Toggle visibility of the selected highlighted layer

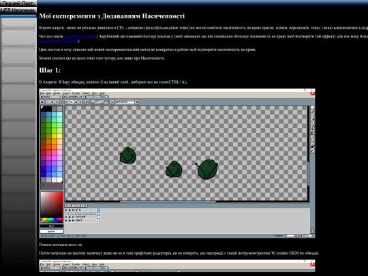66,213
